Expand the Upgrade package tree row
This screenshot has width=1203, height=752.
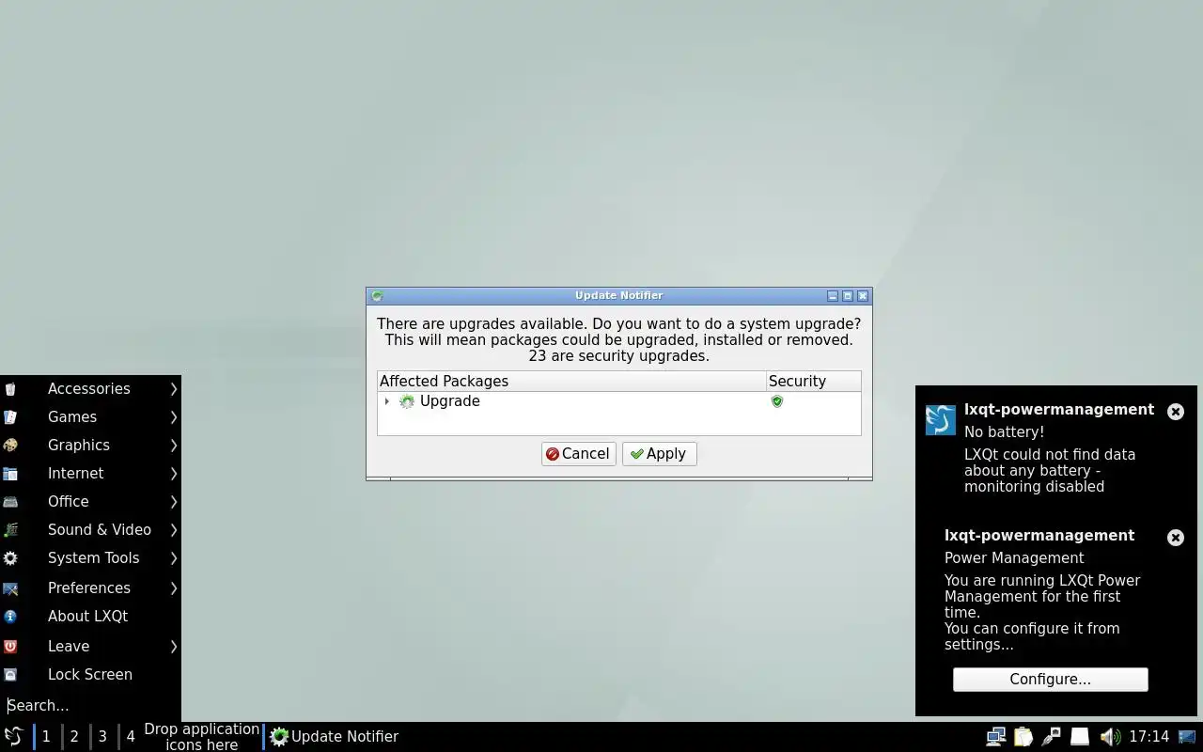pos(386,401)
